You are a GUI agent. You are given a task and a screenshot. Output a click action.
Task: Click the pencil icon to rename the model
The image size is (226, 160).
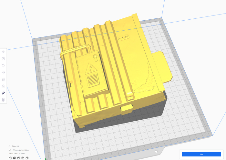pyautogui.click(x=10, y=150)
